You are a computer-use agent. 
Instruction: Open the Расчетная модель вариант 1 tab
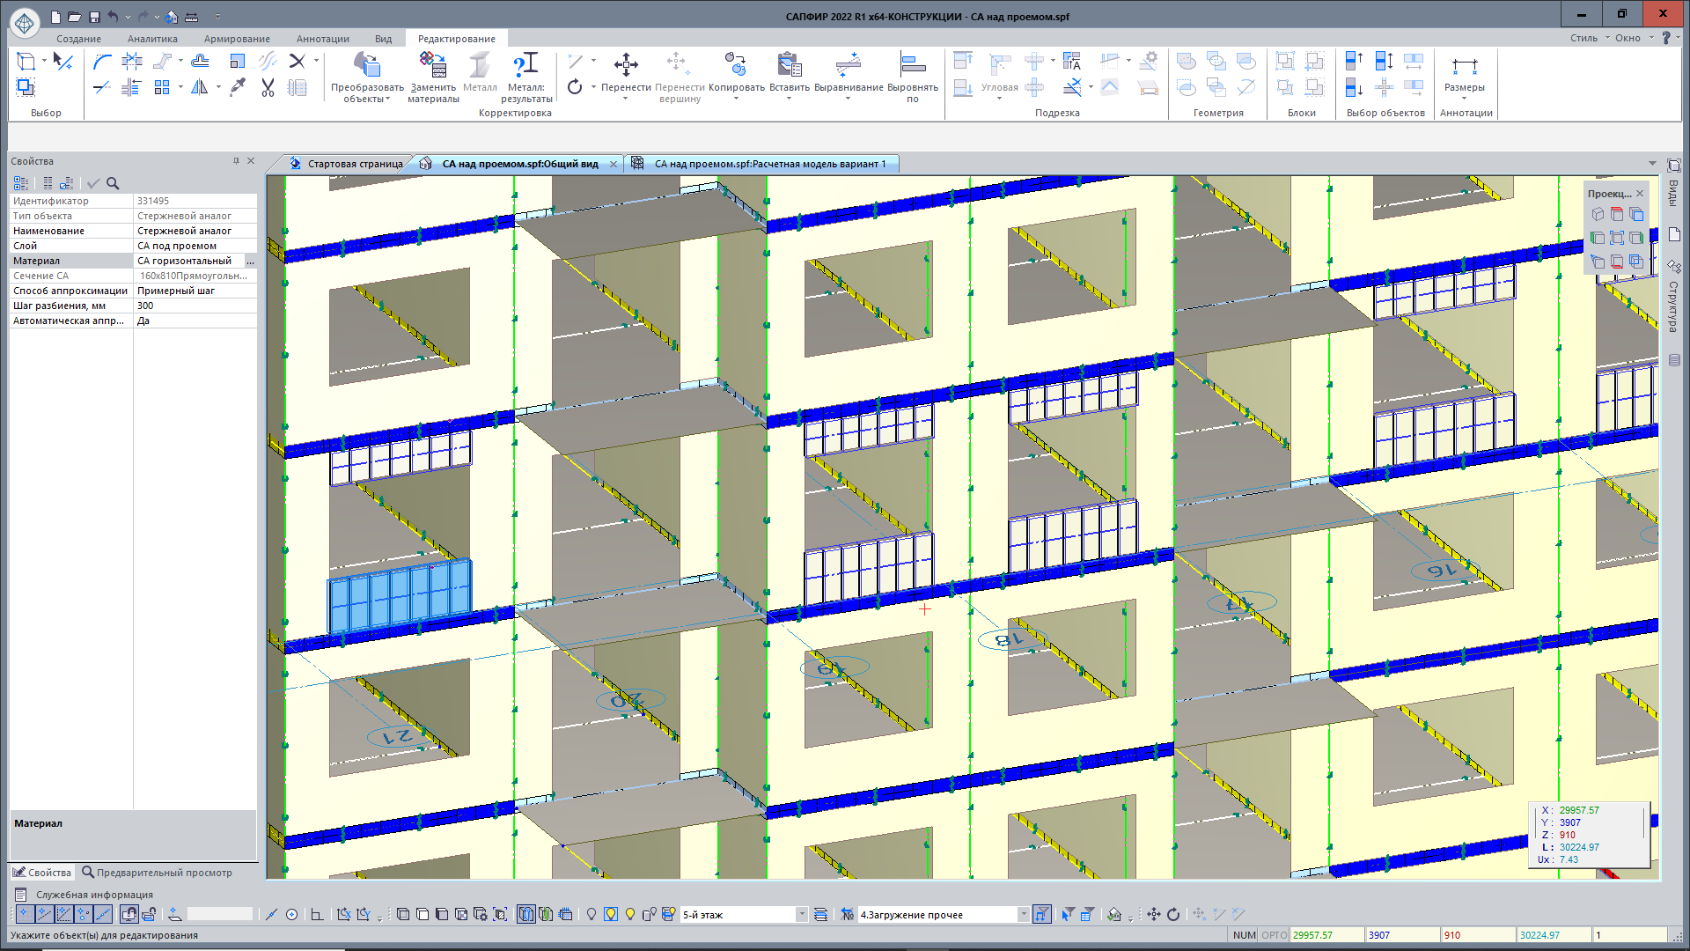click(769, 164)
